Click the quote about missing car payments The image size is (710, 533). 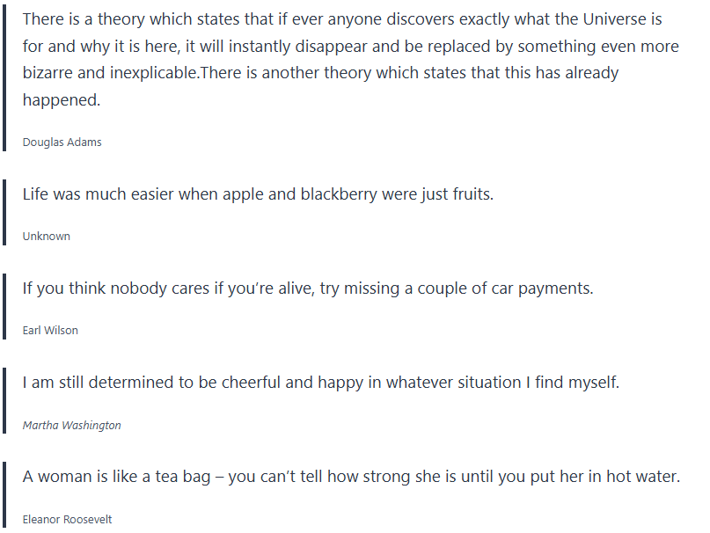click(308, 288)
